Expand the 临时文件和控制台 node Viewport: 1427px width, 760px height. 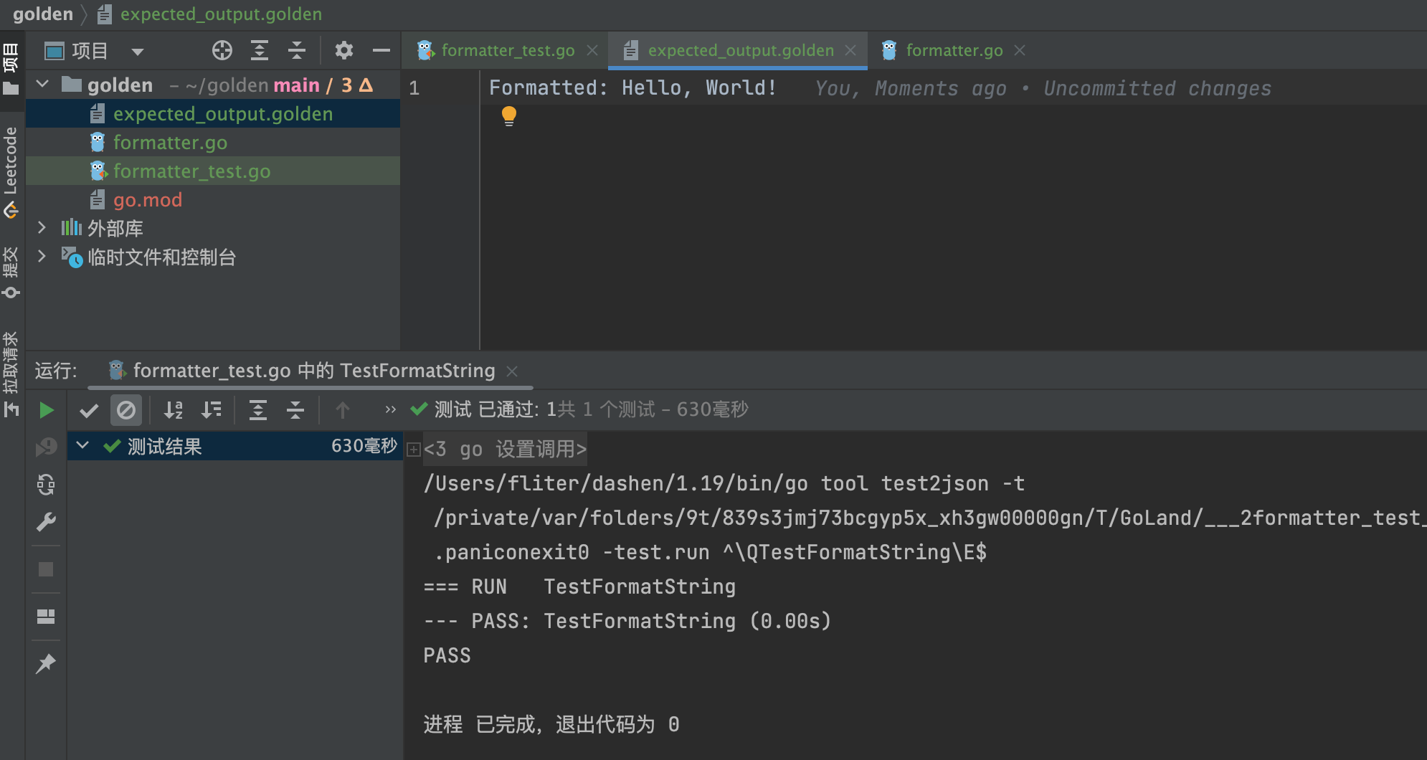pyautogui.click(x=42, y=257)
